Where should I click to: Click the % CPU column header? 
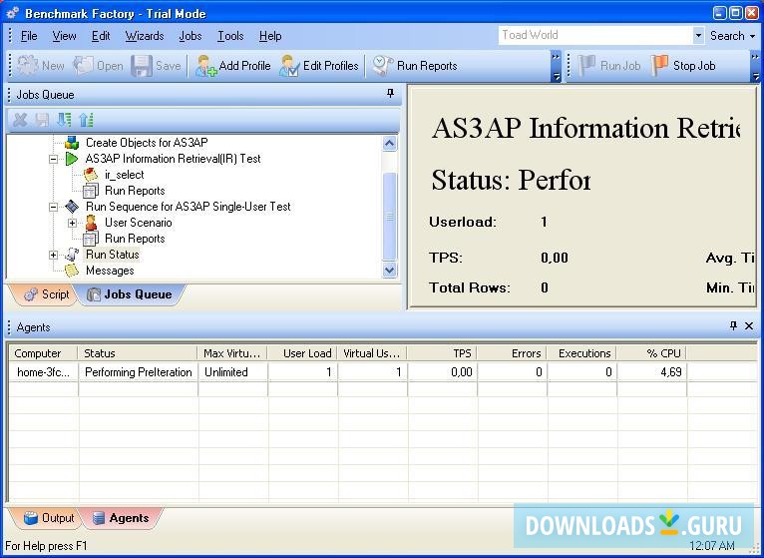pyautogui.click(x=652, y=353)
